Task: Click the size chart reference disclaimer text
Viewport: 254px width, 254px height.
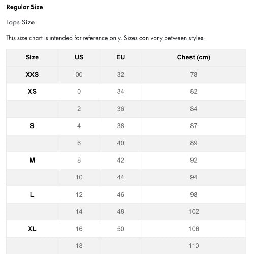Action: click(105, 38)
